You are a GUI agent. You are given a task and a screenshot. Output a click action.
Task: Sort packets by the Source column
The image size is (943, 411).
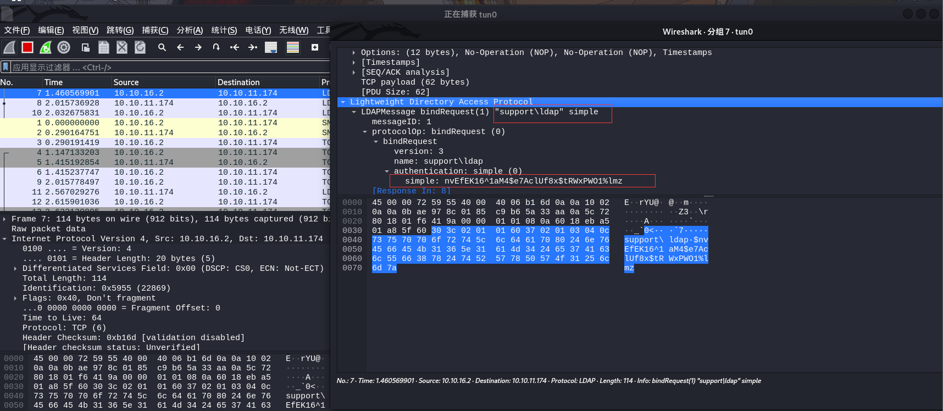164,82
